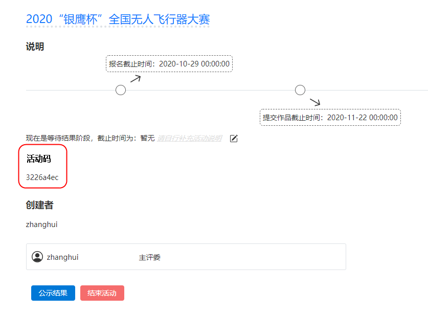
Task: Click the 创建者 heading
Action: click(x=39, y=205)
